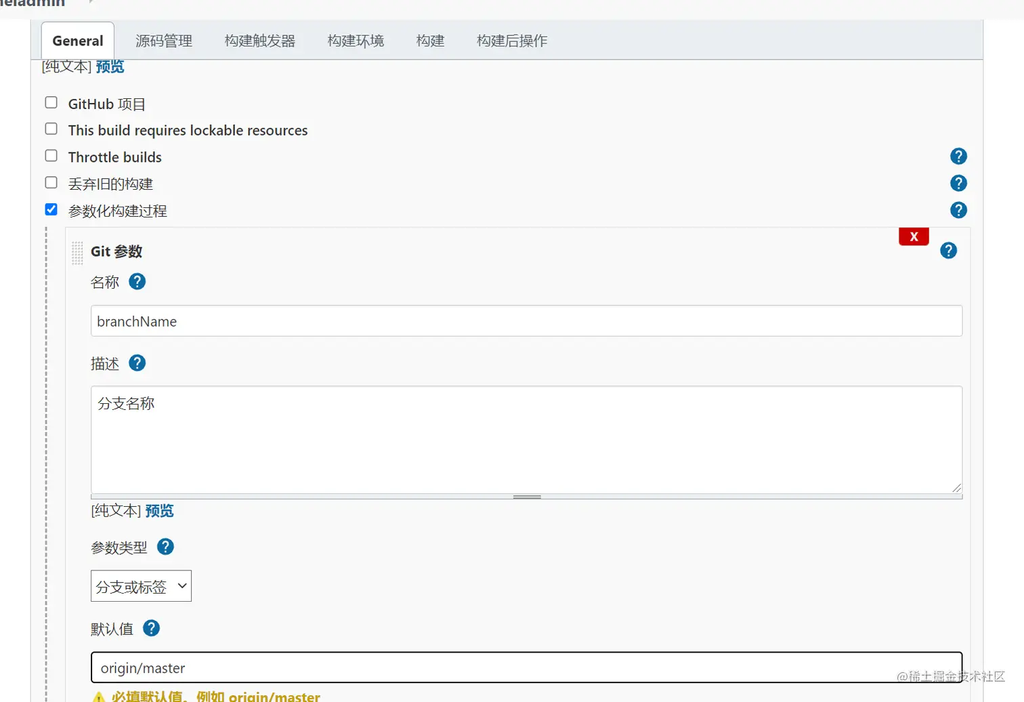Click the 分支名称 description textarea
1024x702 pixels.
tap(526, 440)
